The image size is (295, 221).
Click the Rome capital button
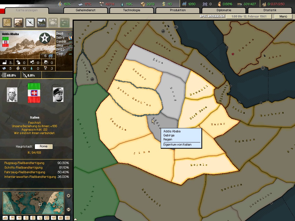(44, 146)
